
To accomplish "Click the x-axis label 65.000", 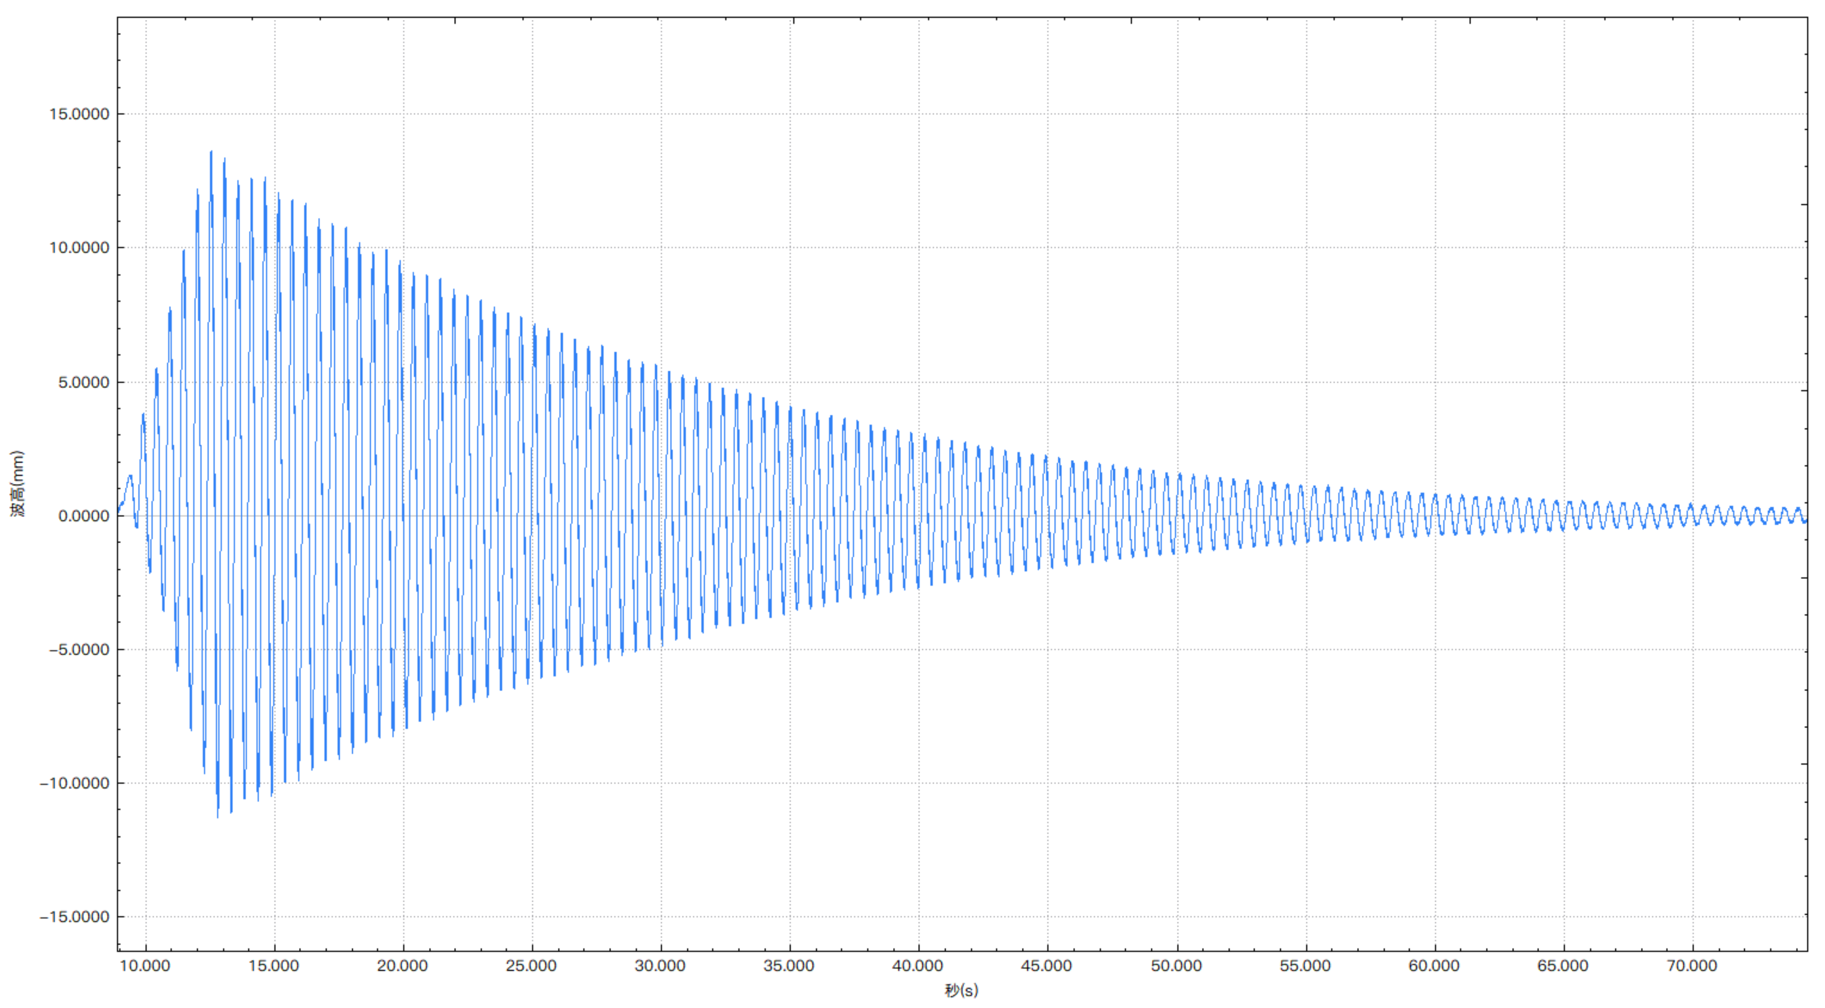I will (x=1564, y=966).
